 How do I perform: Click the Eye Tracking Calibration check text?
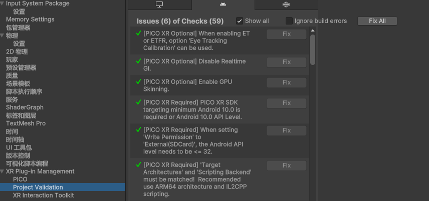pyautogui.click(x=196, y=40)
